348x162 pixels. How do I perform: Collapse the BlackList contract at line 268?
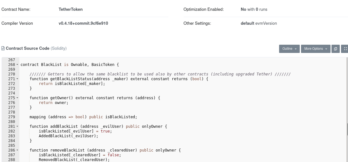17,65
